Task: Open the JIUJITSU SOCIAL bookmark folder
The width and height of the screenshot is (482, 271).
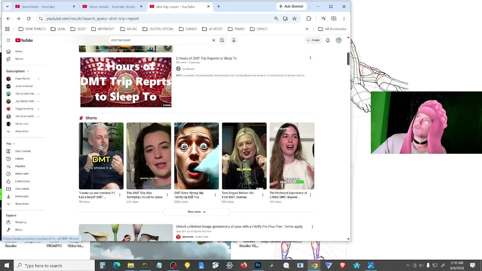Action: click(158, 29)
